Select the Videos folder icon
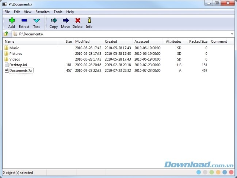The height and width of the screenshot is (178, 237). [6, 59]
